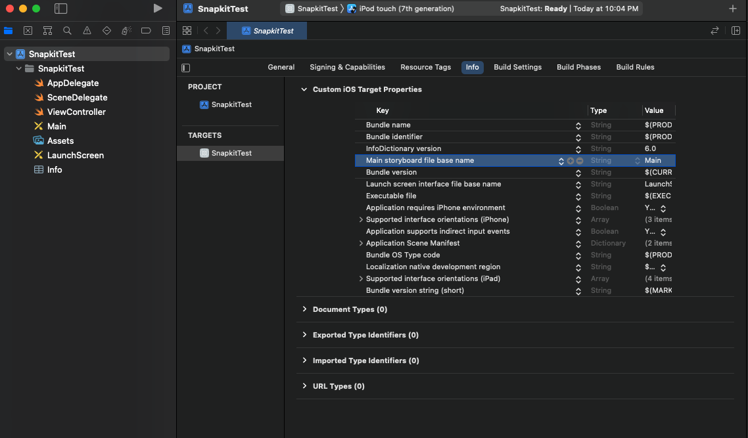Open the Report navigator
Screen dimensions: 748x438
coord(166,30)
